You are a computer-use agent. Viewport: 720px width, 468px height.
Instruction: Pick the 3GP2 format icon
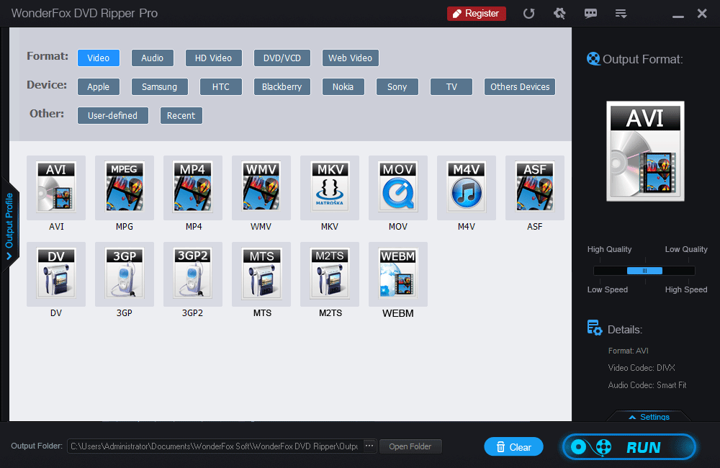click(193, 274)
